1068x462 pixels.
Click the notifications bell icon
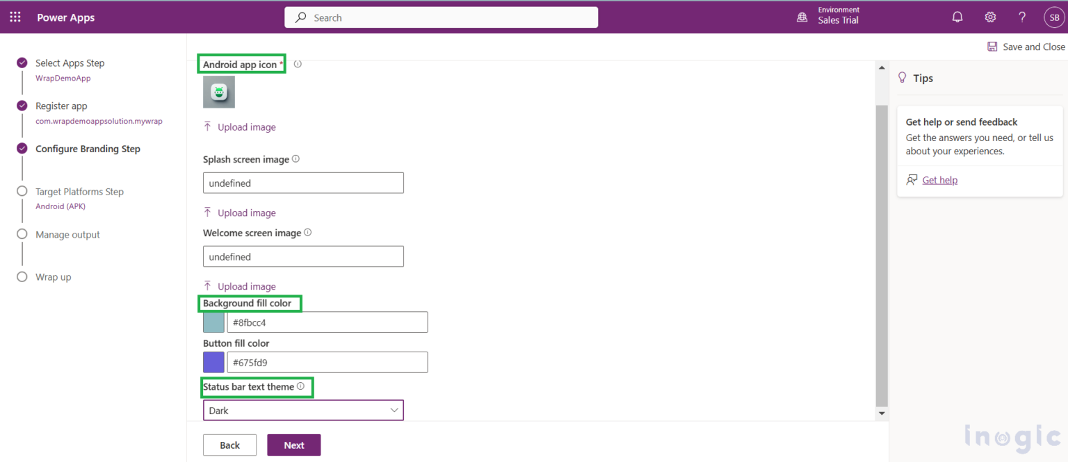957,17
